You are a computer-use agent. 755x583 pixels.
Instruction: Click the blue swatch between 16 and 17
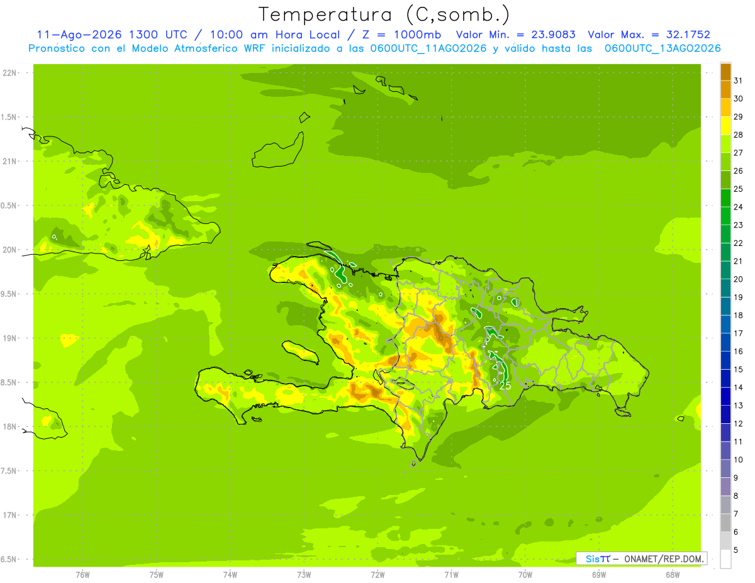(725, 343)
